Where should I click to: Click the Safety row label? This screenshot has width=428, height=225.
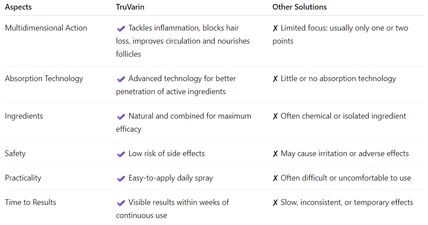15,153
